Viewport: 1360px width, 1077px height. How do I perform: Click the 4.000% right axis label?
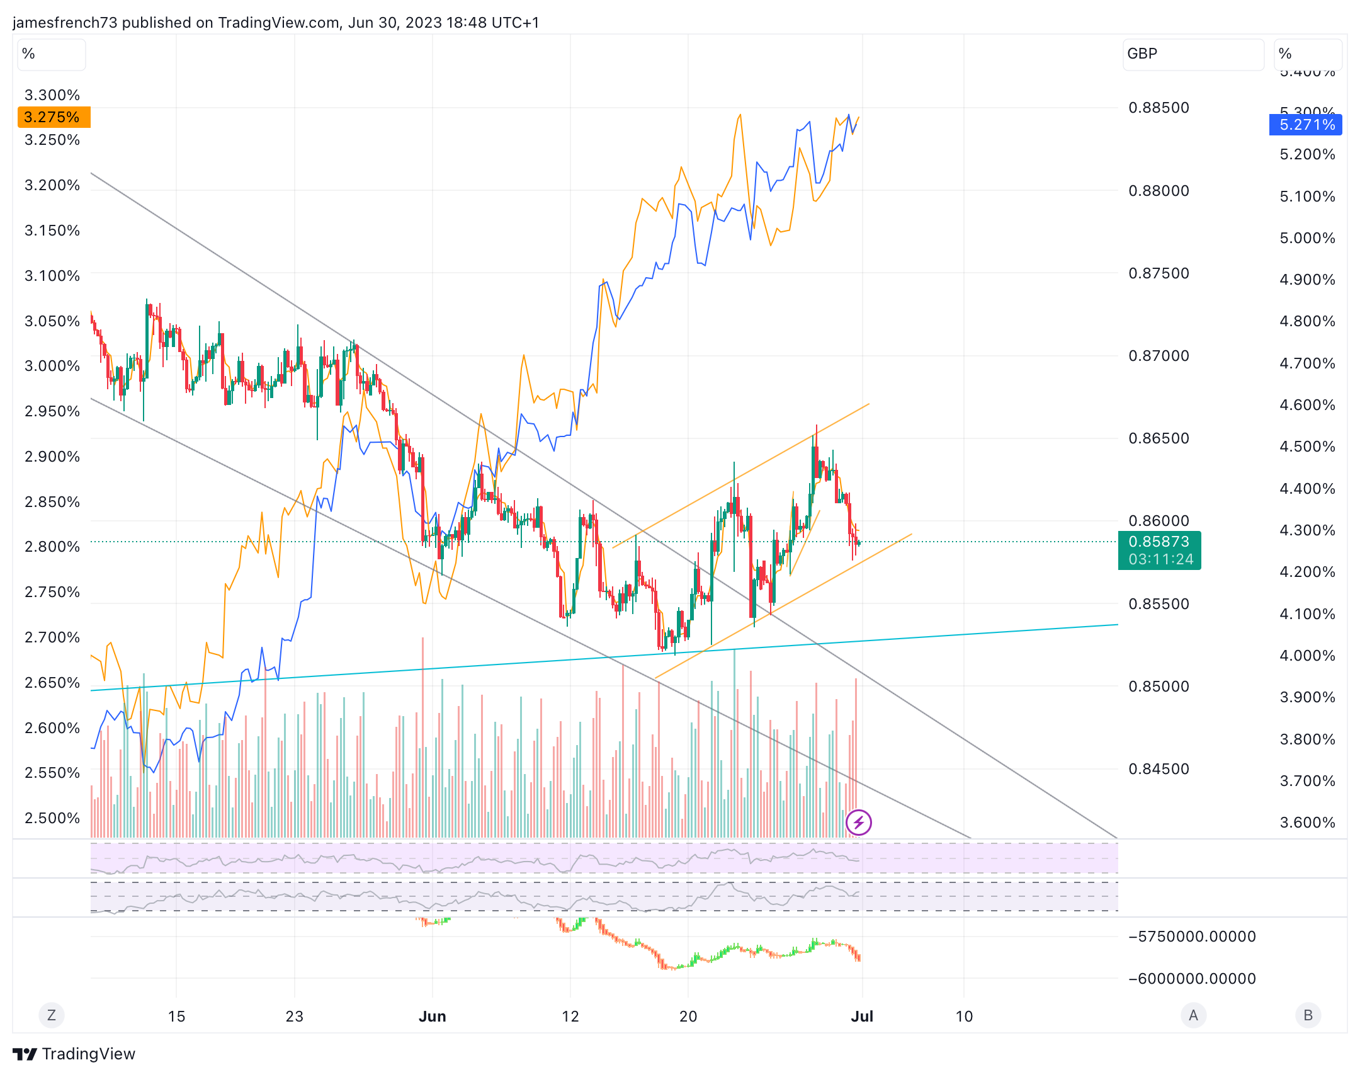pyautogui.click(x=1308, y=656)
